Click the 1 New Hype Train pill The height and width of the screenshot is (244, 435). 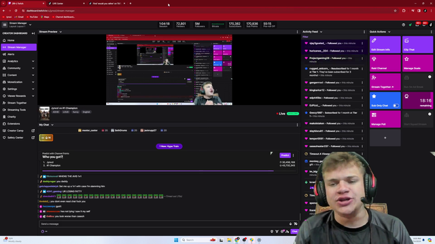point(169,146)
